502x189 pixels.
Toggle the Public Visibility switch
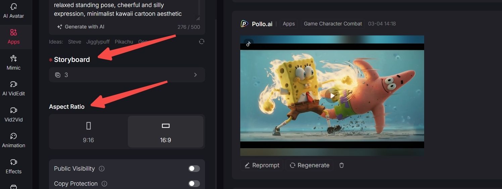(x=194, y=169)
